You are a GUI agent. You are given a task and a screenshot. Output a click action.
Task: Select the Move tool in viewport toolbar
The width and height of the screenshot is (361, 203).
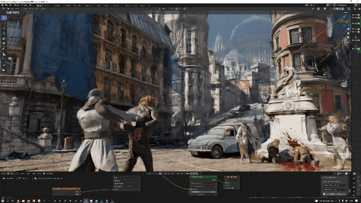[4, 28]
